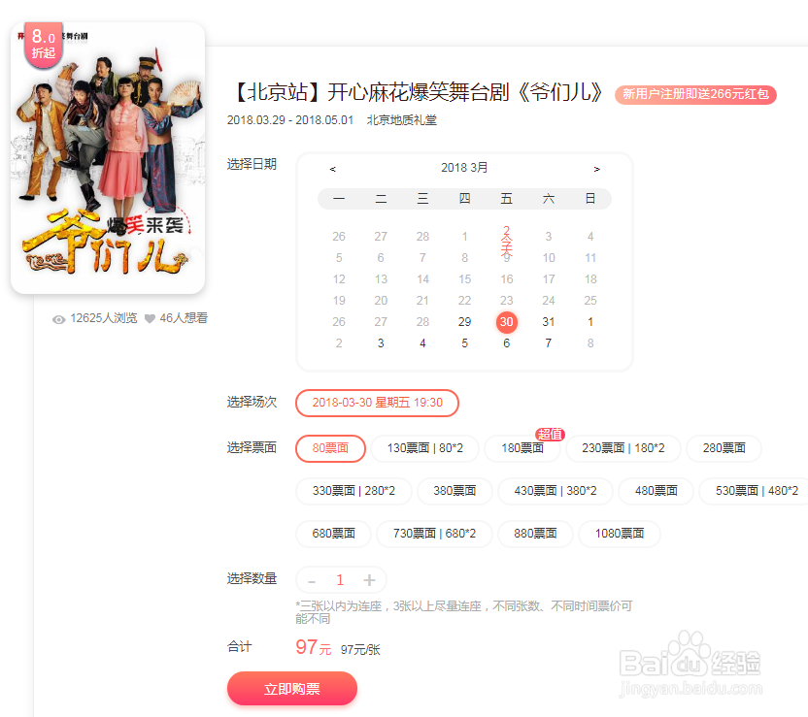Open the 爷们儿 poster thumbnail
The width and height of the screenshot is (808, 717).
[108, 158]
